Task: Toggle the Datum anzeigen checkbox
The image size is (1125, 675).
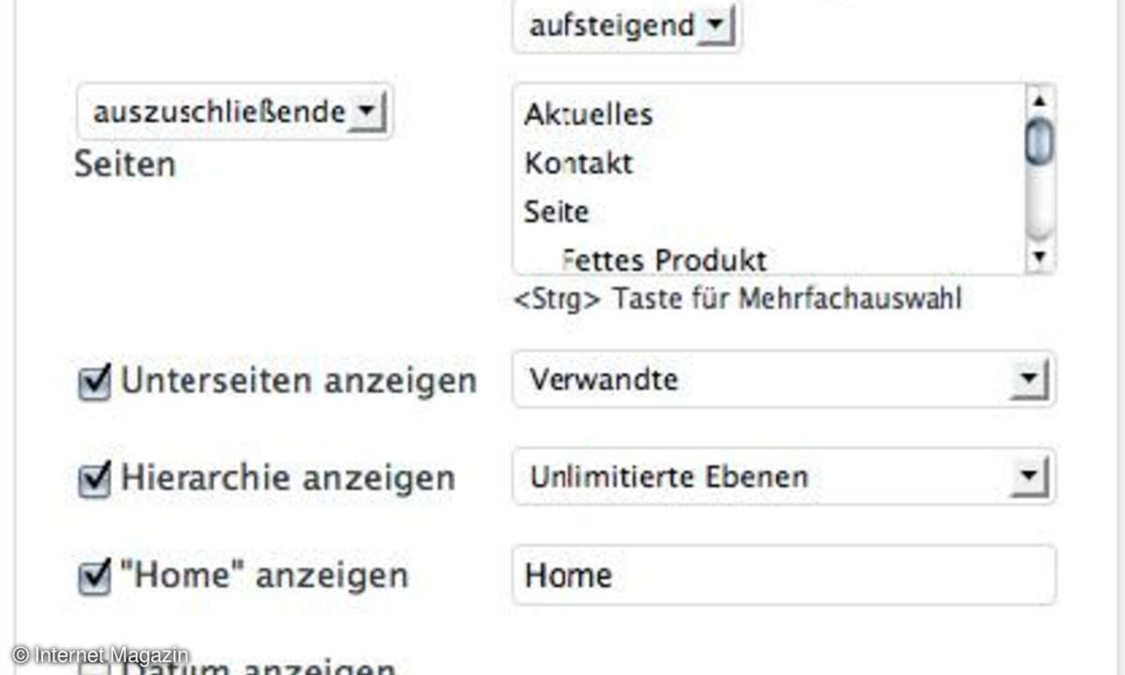Action: click(94, 667)
